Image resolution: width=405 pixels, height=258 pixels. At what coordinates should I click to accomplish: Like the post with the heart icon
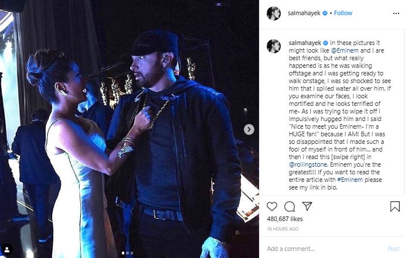coord(272,207)
